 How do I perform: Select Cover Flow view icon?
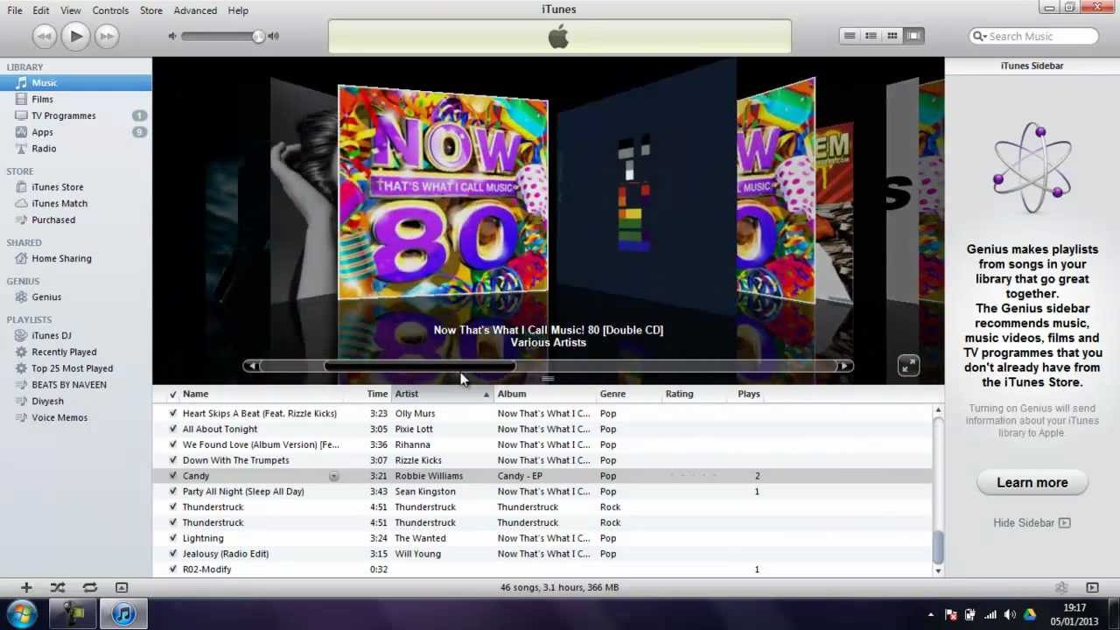(x=913, y=36)
